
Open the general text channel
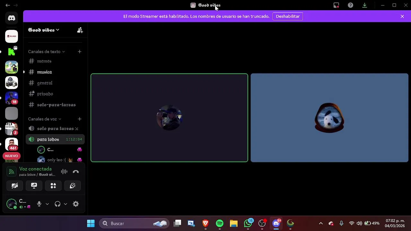(x=55, y=83)
